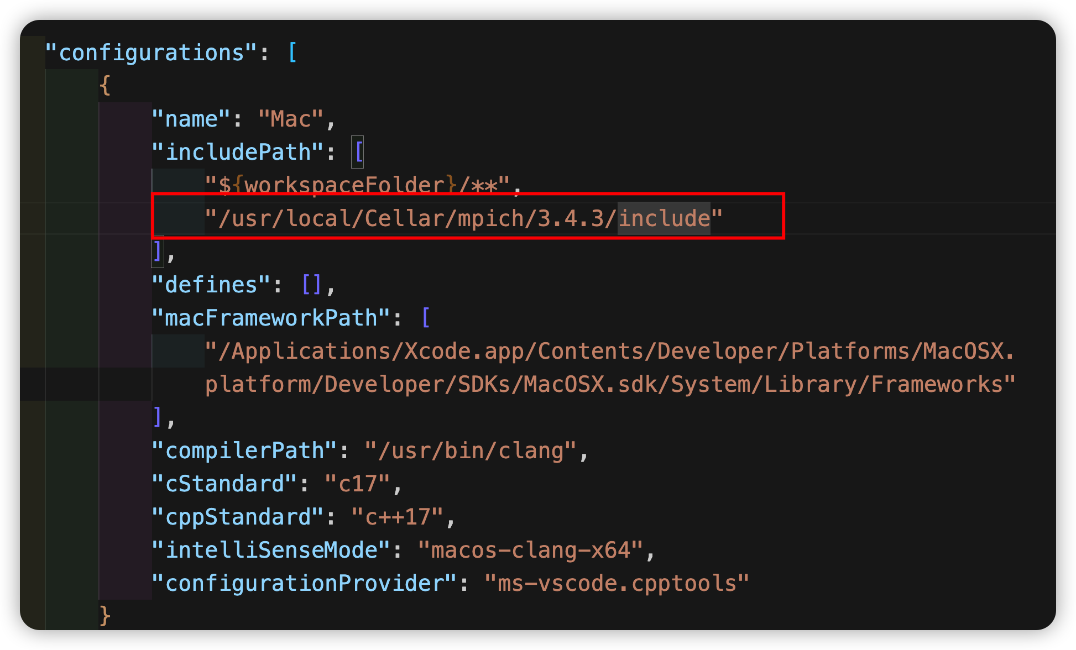Click the "/usr/bin/clang" compiler value
Screen dimensions: 1076x650
click(x=477, y=450)
